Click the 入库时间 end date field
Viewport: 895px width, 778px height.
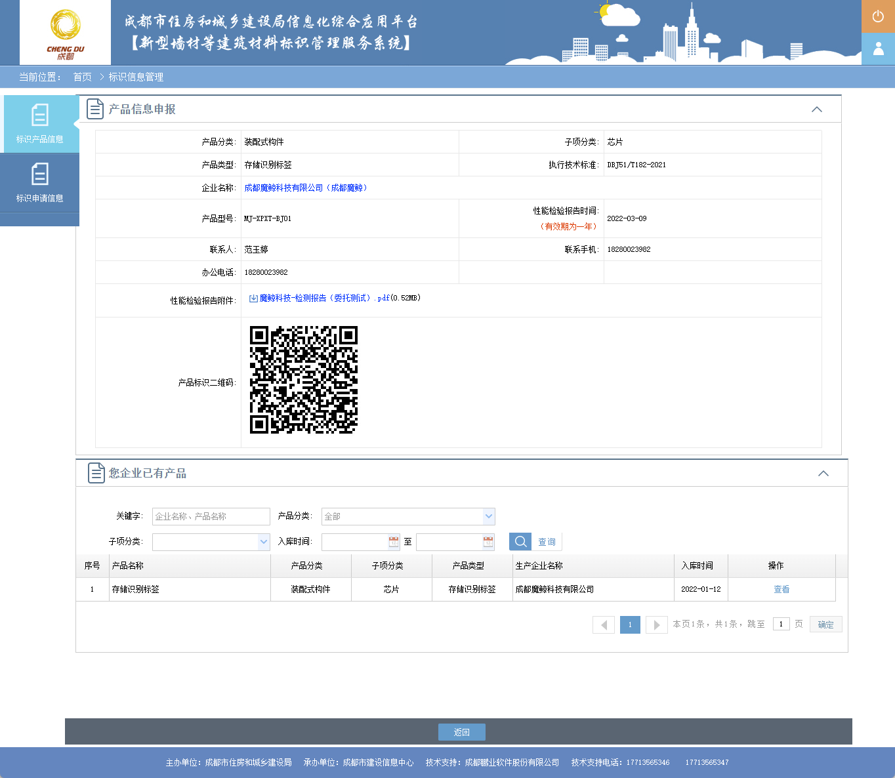tap(449, 542)
